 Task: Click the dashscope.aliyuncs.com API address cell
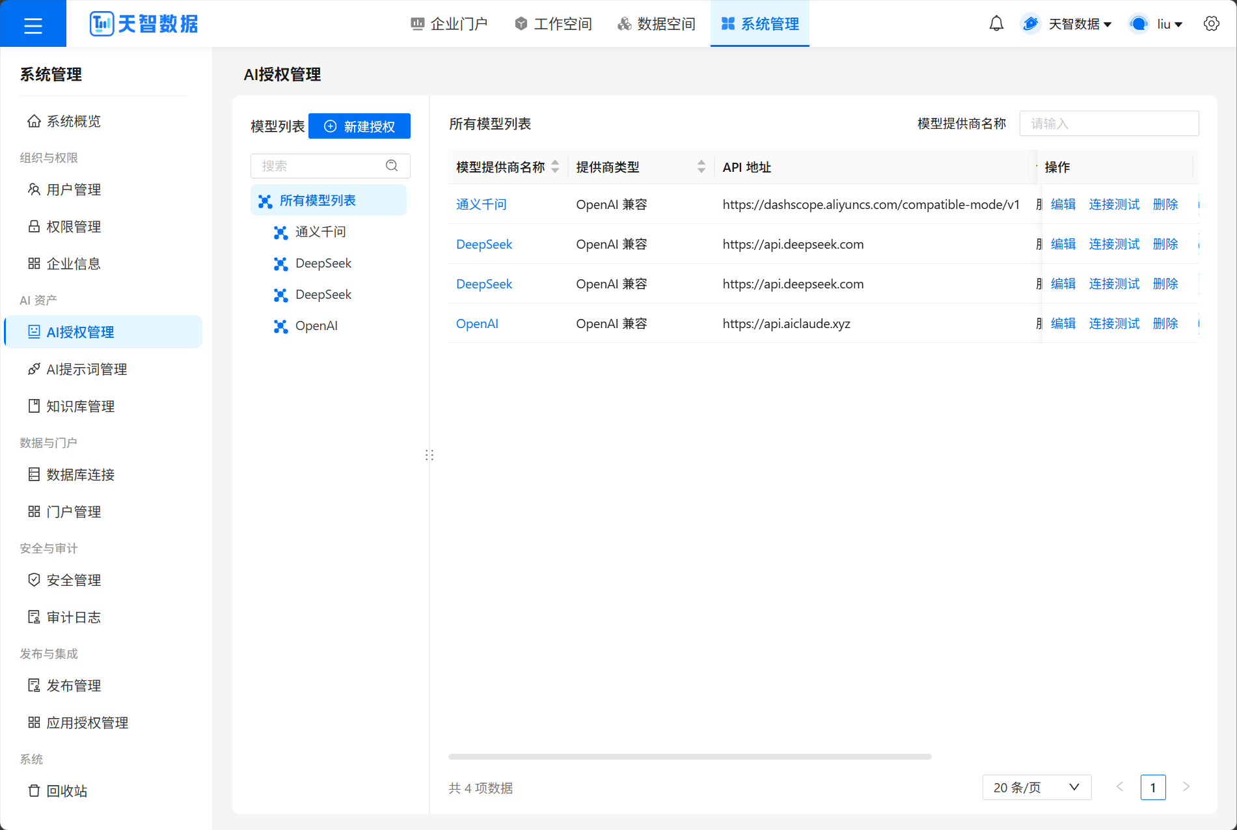pyautogui.click(x=871, y=204)
